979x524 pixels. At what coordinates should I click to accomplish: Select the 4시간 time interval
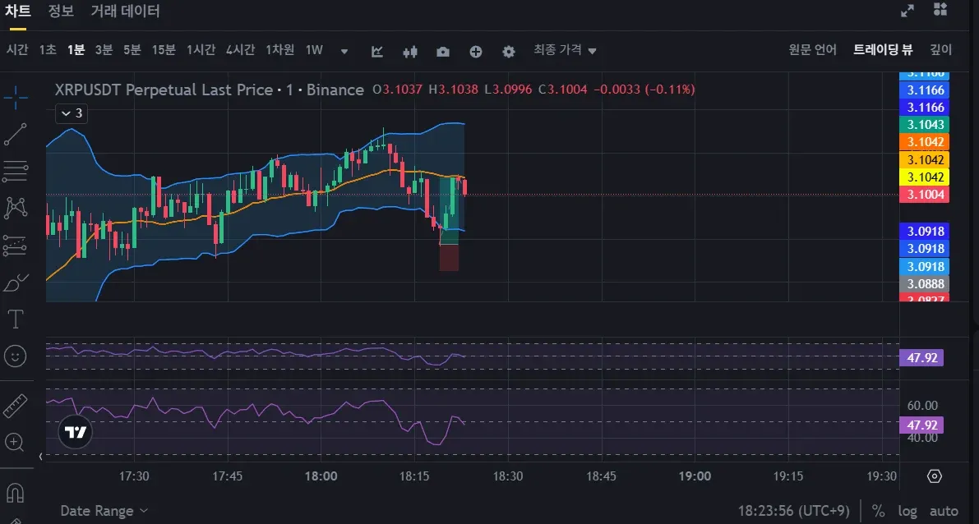(240, 50)
